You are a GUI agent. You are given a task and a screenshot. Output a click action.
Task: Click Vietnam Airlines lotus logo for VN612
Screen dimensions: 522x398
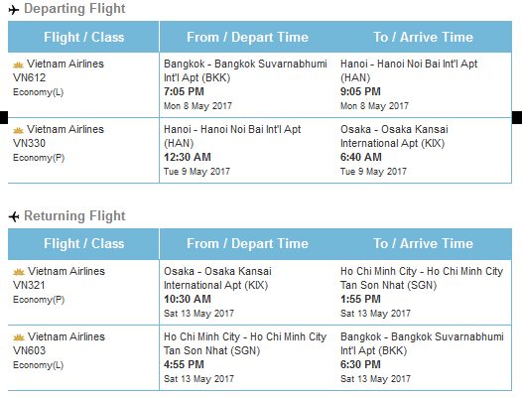18,65
